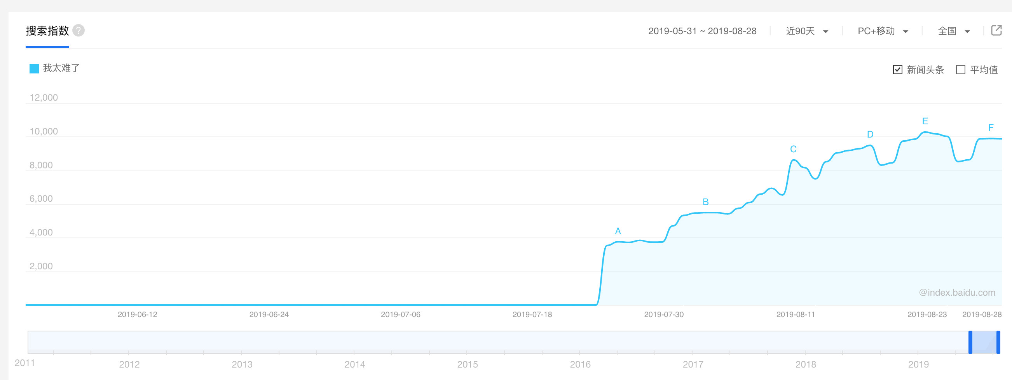Screen dimensions: 1012x380
Task: Click the help question mark icon
Action: click(79, 31)
